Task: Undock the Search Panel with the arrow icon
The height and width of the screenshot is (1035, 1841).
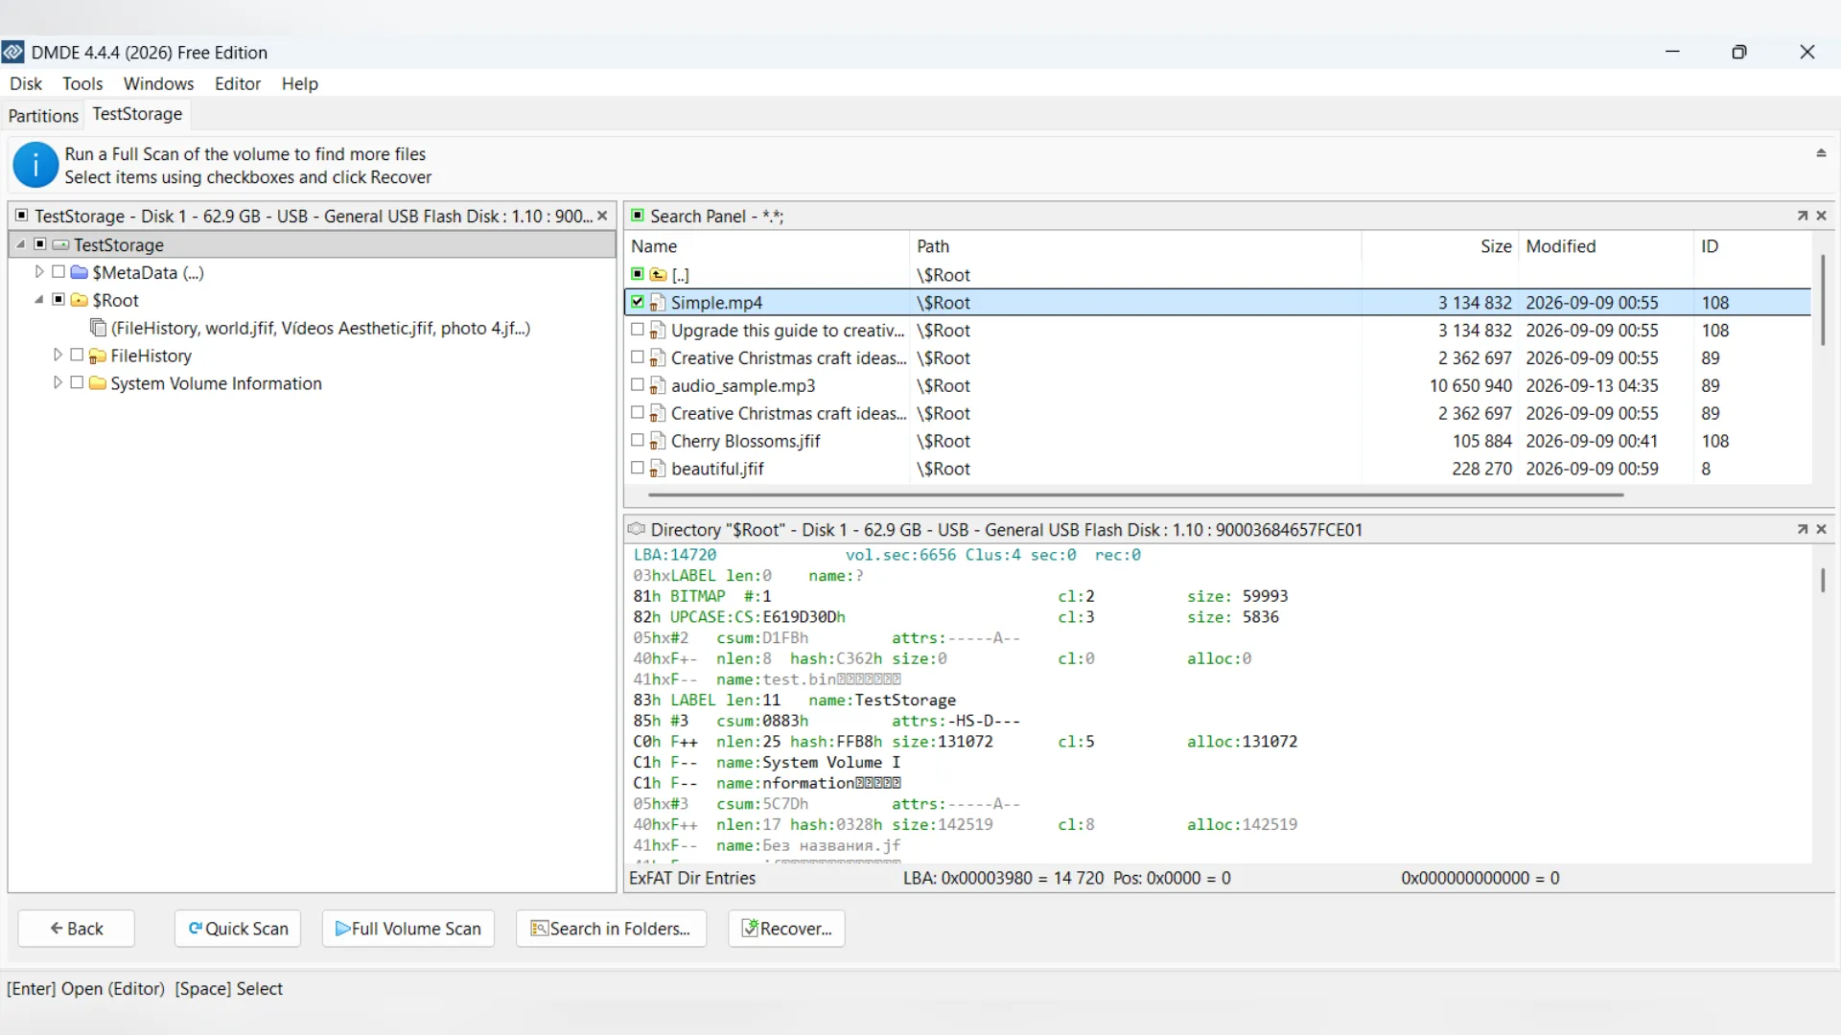Action: pyautogui.click(x=1803, y=216)
